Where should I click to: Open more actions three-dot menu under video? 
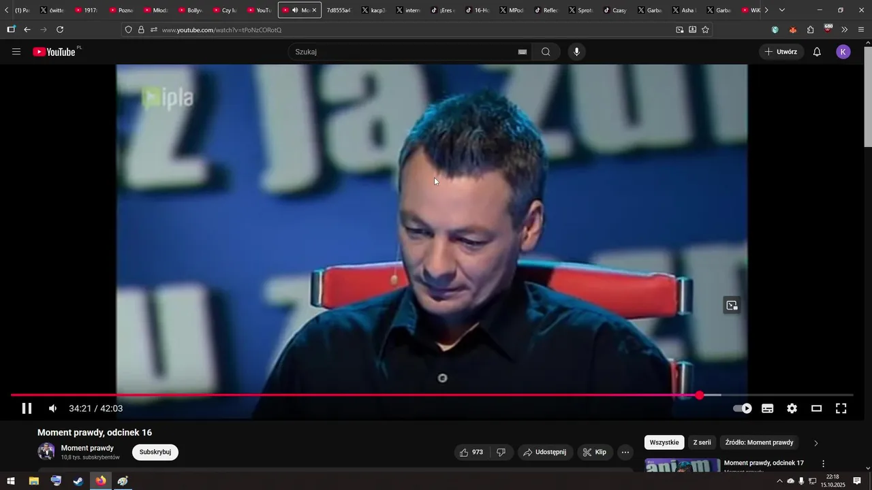click(x=625, y=452)
